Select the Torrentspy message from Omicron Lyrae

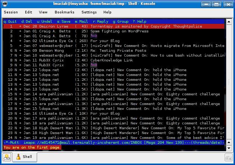146,26
